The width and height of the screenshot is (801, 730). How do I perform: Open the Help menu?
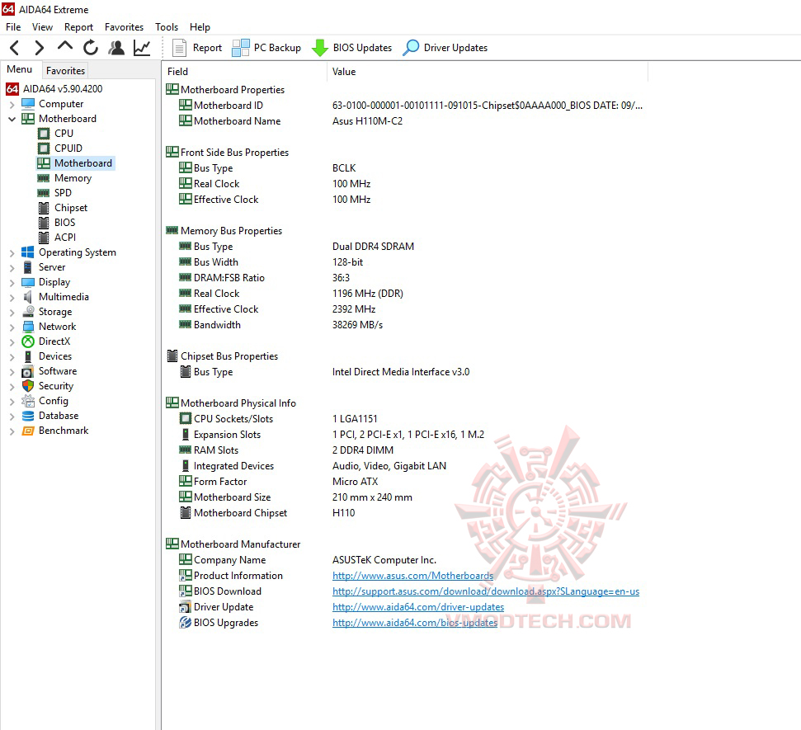(200, 27)
